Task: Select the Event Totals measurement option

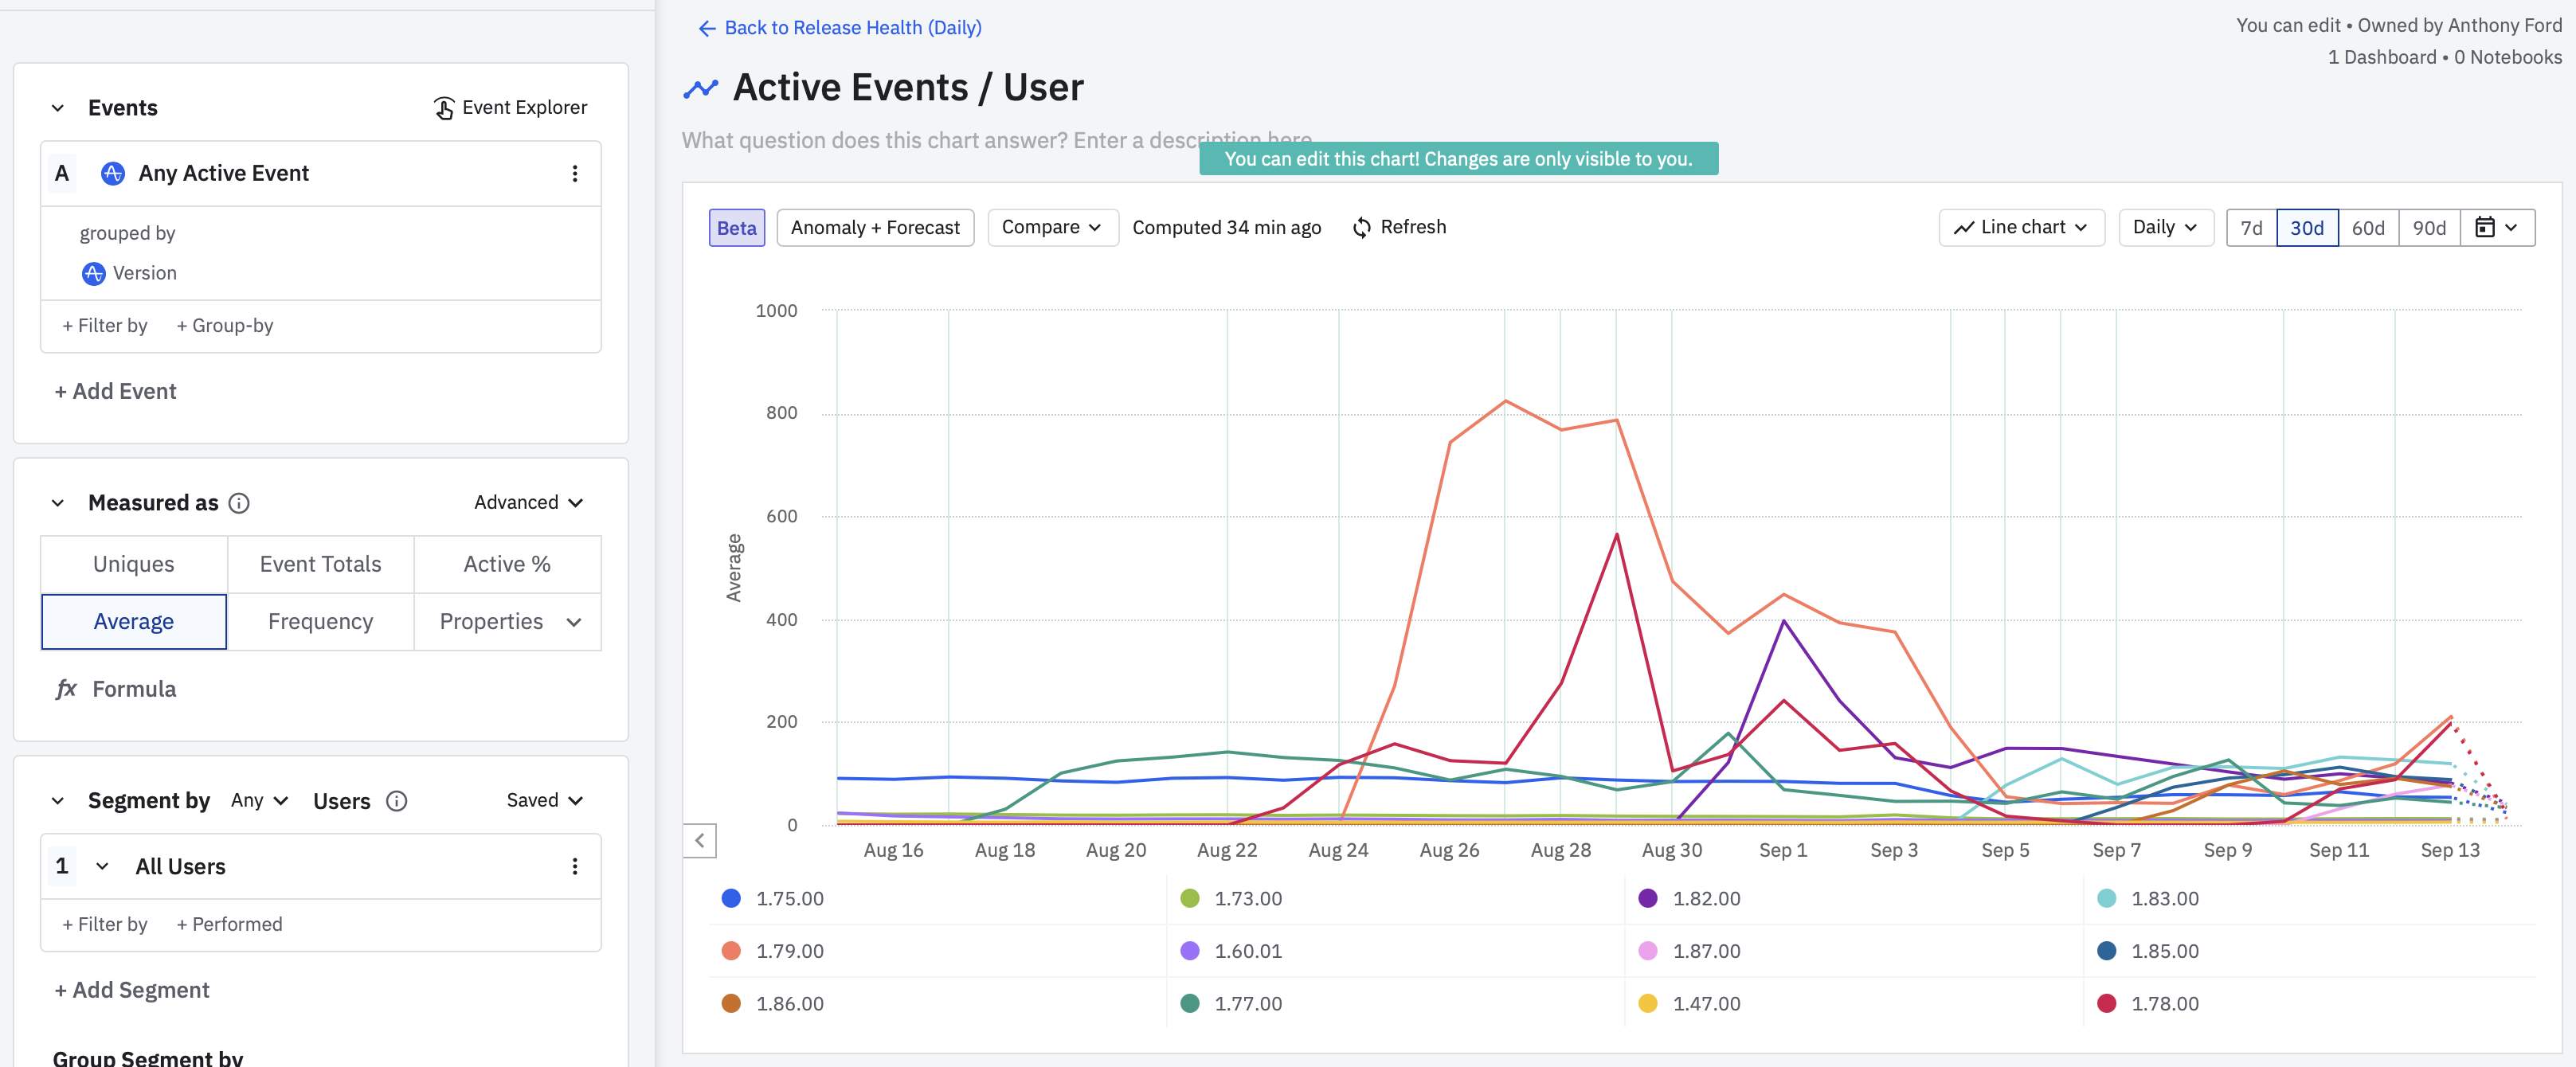Action: tap(320, 564)
